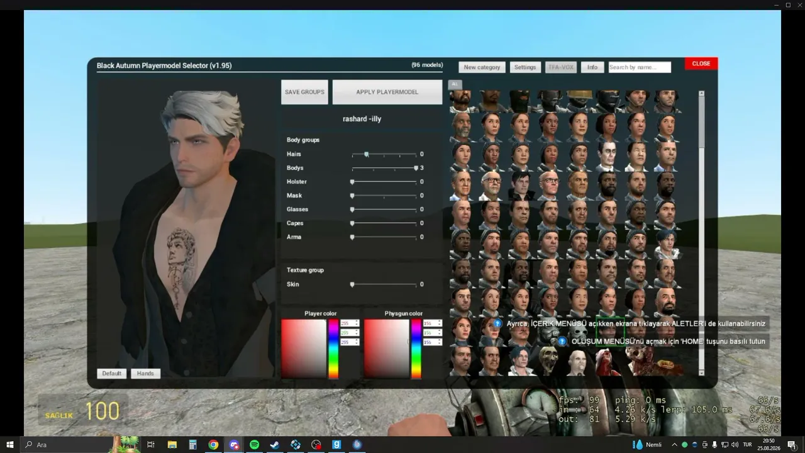805x453 pixels.
Task: Click the Physgun color blue value field
Action: [x=433, y=342]
